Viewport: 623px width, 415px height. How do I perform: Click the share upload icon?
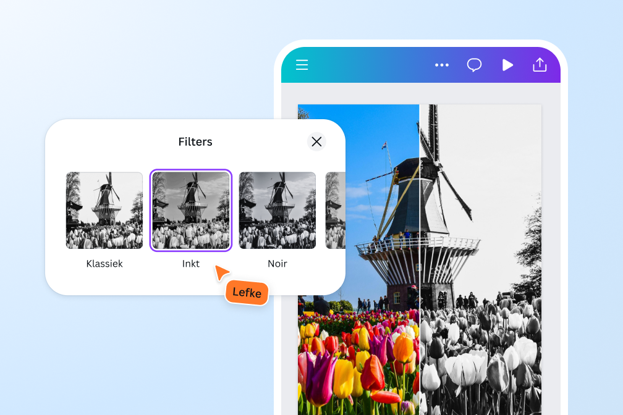click(540, 64)
